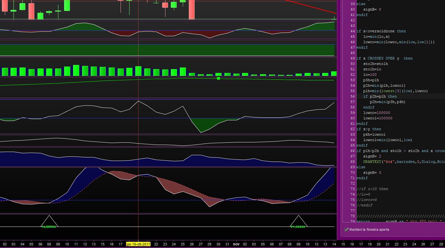
Task: Click code line 'p2h=min(plh,lowcol)'
Action: [x=384, y=85]
